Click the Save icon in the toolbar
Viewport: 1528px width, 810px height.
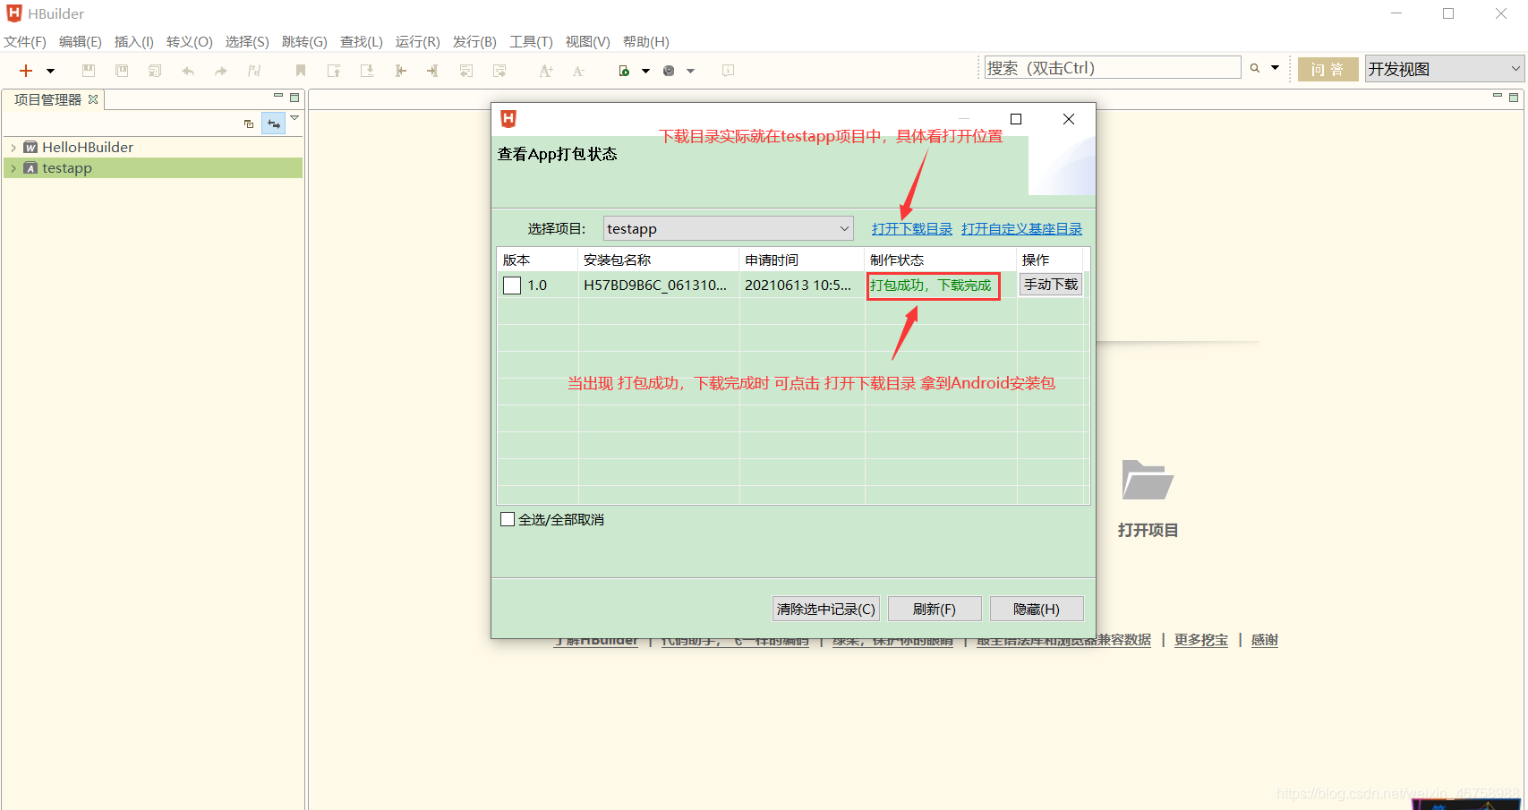88,70
